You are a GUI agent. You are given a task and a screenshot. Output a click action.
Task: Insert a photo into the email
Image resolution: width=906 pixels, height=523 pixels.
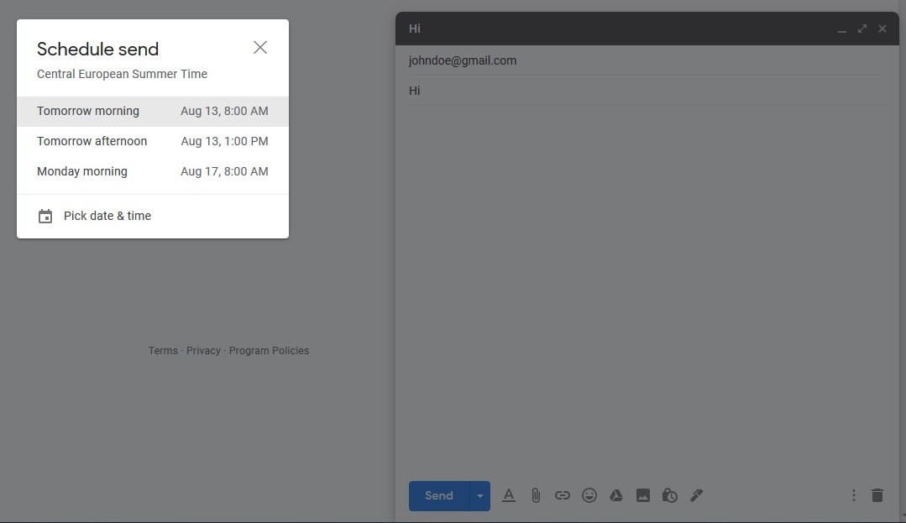[643, 496]
